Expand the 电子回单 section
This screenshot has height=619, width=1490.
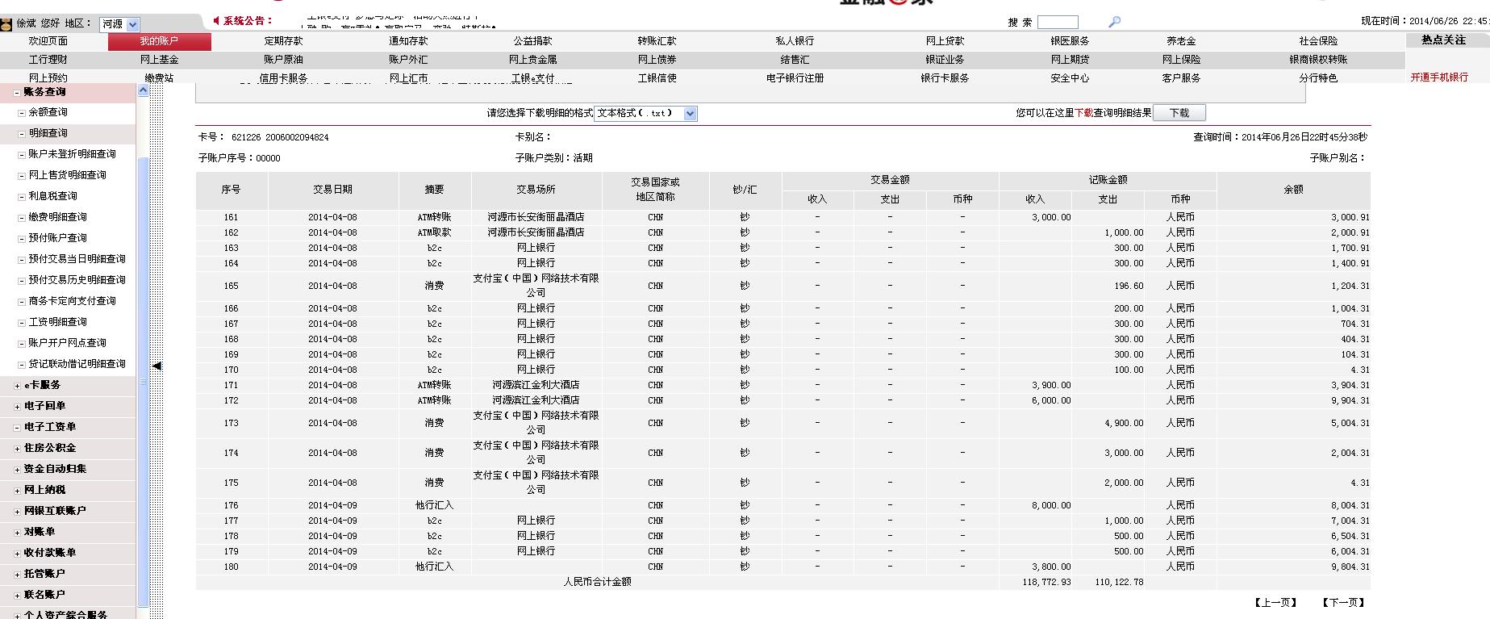click(x=18, y=407)
